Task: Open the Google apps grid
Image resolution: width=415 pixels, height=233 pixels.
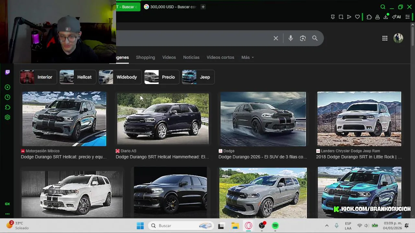Action: (385, 38)
